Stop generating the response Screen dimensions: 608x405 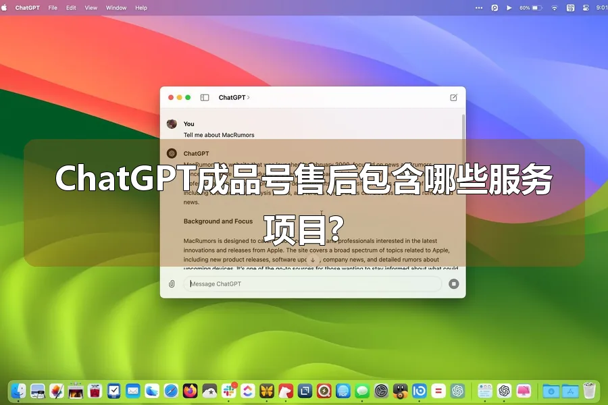[x=454, y=284]
